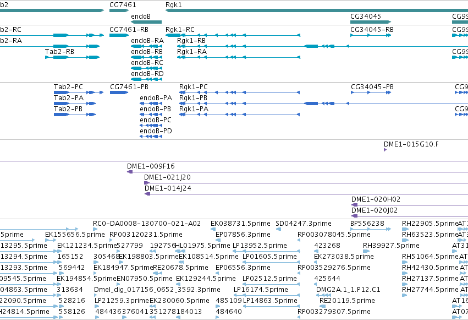Click EST 425644
The height and width of the screenshot is (320, 468).
[327, 279]
